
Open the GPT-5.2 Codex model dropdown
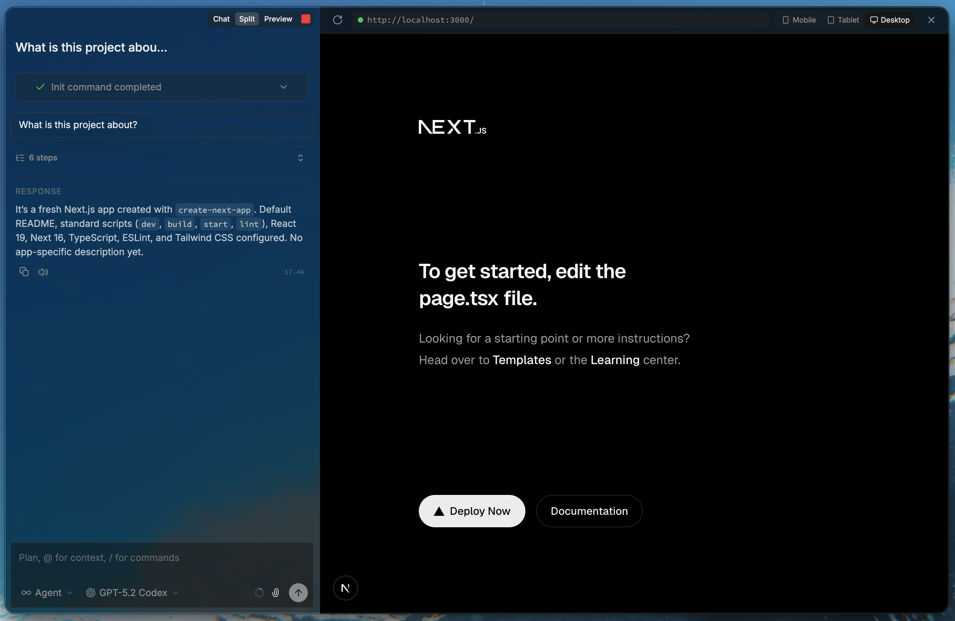click(x=133, y=593)
